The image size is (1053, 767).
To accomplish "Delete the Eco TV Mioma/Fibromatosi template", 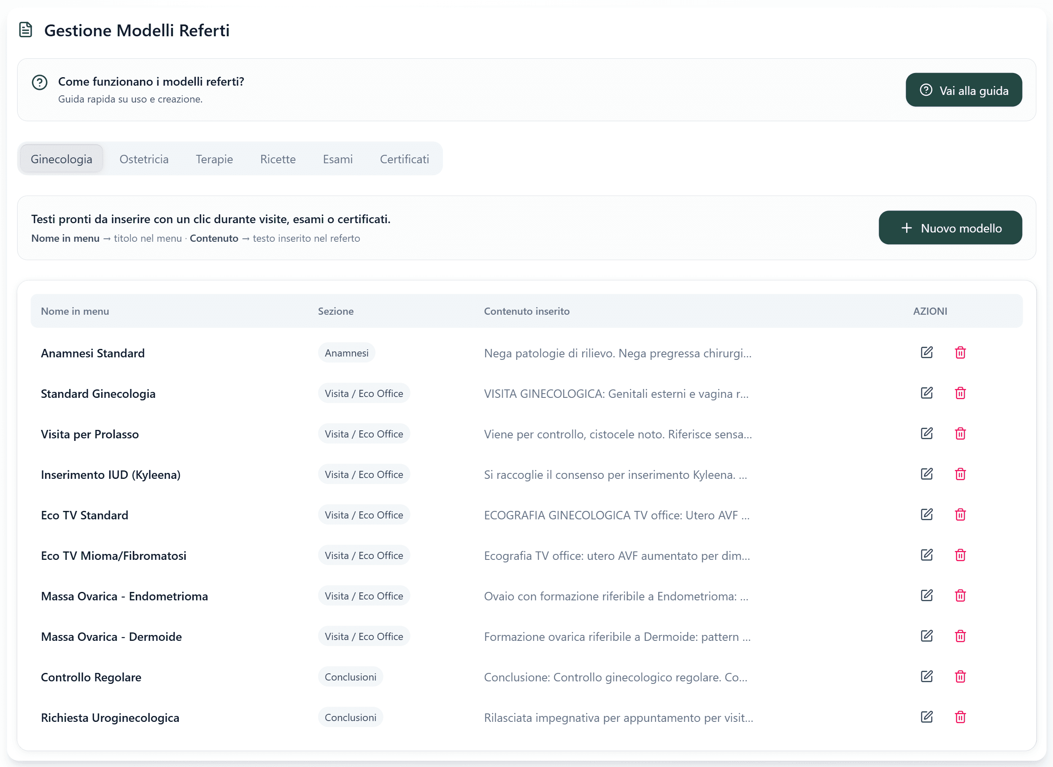I will pos(961,555).
